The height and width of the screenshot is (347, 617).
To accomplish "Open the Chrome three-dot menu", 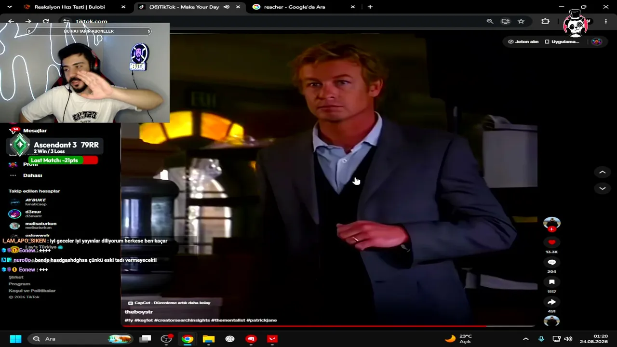I will tap(606, 21).
